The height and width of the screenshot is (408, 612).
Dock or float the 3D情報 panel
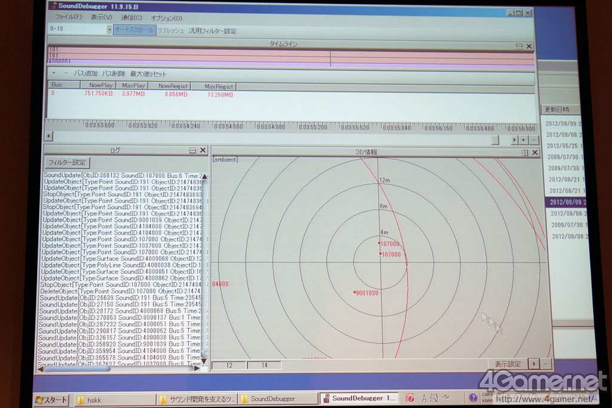[x=525, y=152]
